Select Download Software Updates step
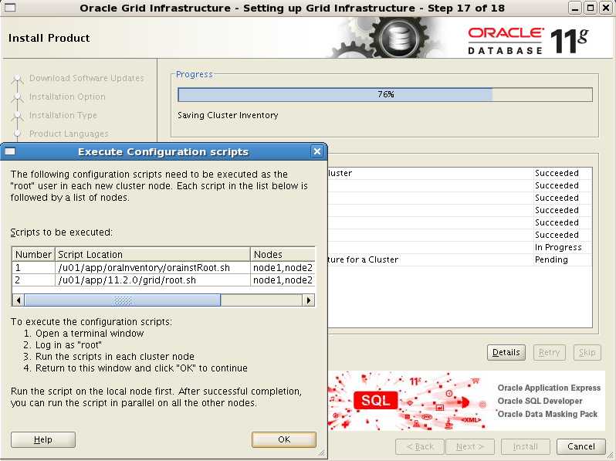This screenshot has height=461, width=616. 86,78
